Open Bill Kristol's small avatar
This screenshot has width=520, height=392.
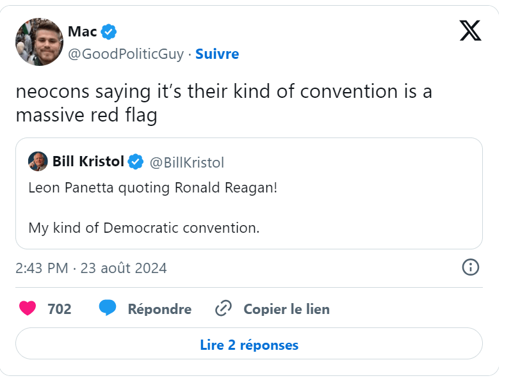click(38, 161)
